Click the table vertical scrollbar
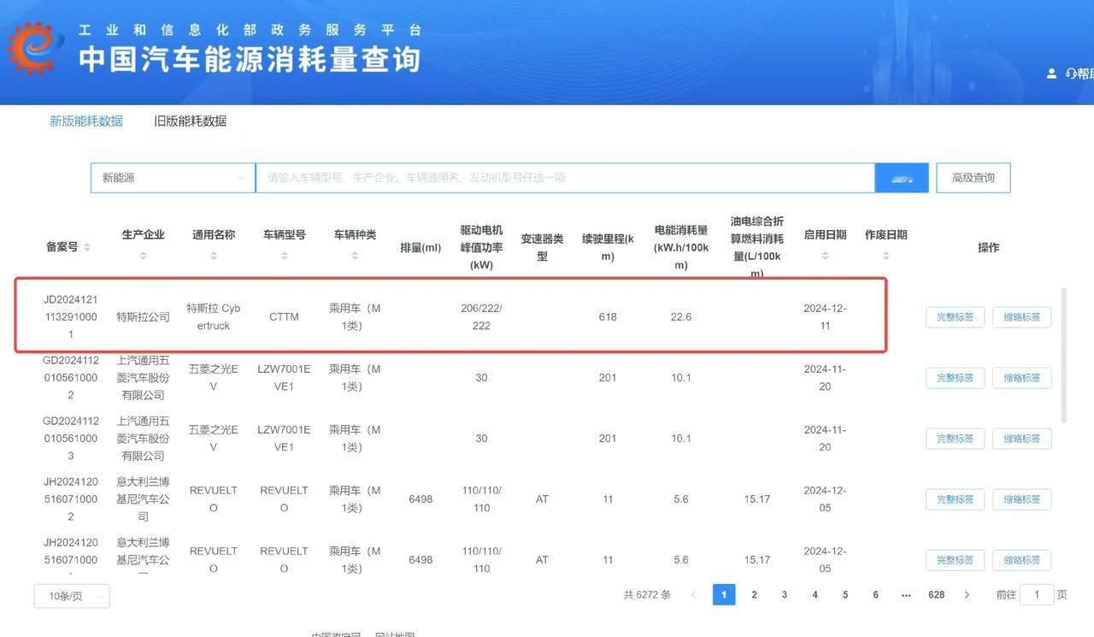 tap(1064, 355)
